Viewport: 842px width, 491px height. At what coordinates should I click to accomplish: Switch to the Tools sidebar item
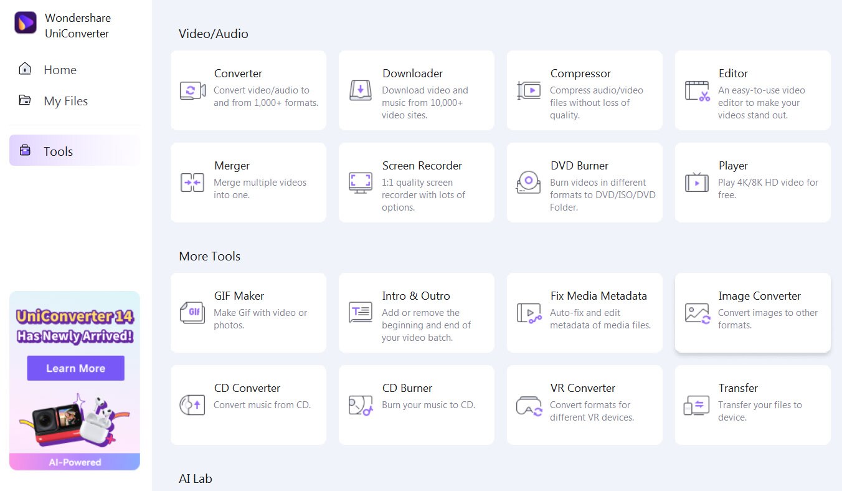(75, 151)
